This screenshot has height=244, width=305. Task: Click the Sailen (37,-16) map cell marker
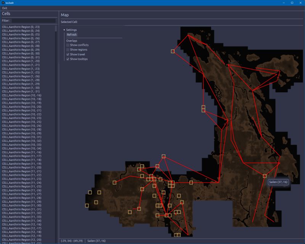(265, 176)
